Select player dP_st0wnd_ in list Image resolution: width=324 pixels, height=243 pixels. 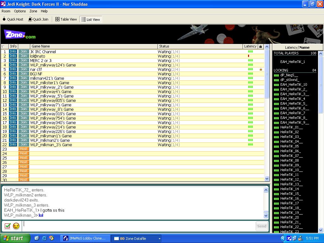pos(290,80)
